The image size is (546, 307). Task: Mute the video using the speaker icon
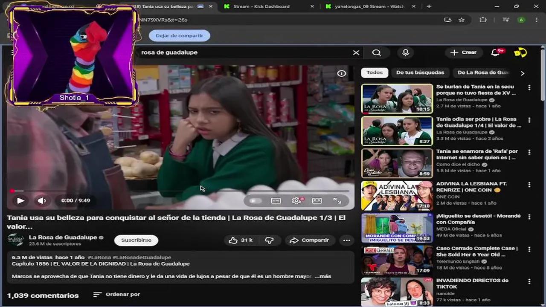pos(42,200)
